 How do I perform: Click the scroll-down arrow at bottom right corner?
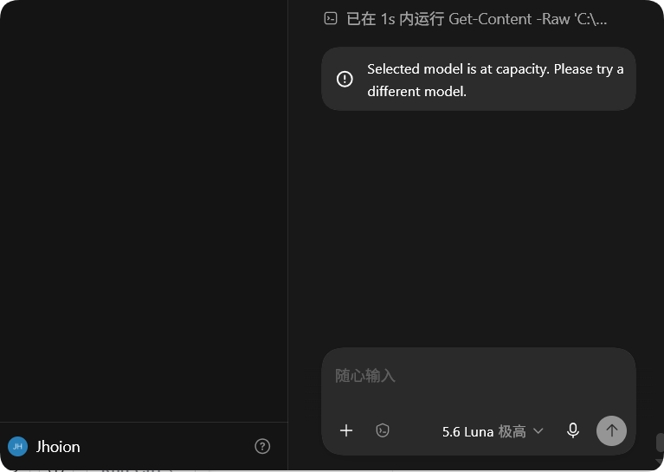tap(660, 462)
